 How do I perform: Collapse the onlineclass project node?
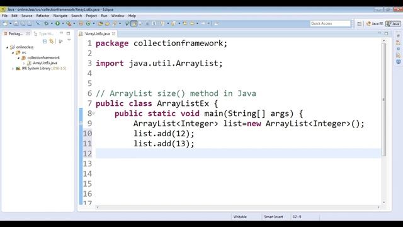coord(7,47)
